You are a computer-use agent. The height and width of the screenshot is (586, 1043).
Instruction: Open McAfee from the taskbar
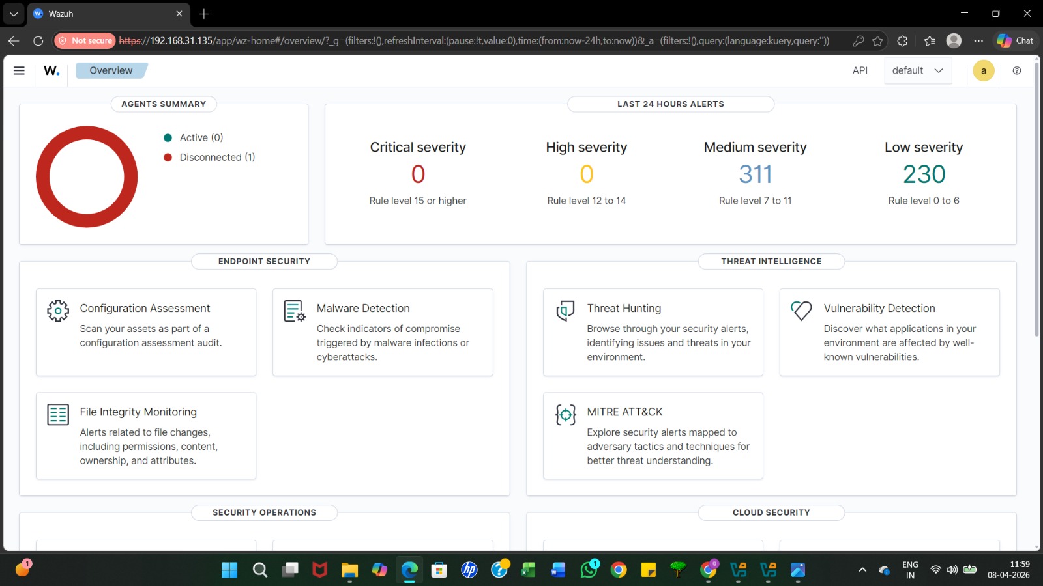pos(319,570)
